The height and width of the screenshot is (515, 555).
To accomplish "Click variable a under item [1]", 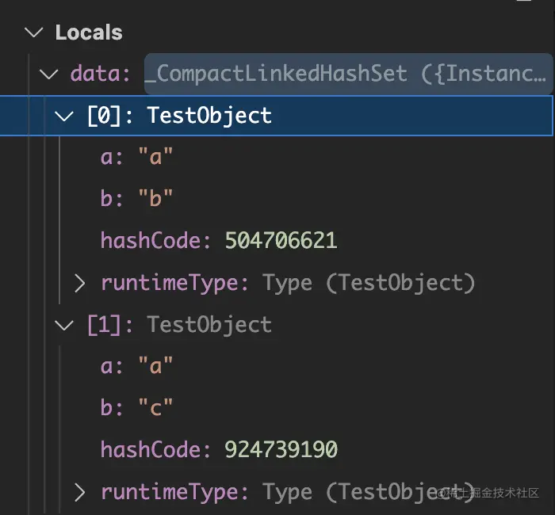I will [x=107, y=366].
